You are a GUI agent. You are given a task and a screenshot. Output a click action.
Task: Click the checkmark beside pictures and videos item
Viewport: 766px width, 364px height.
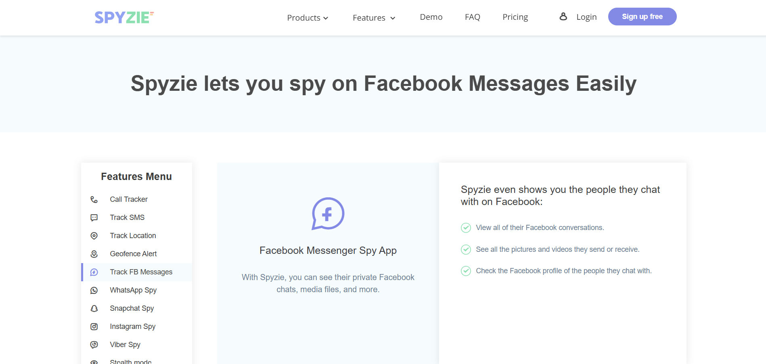(x=466, y=249)
